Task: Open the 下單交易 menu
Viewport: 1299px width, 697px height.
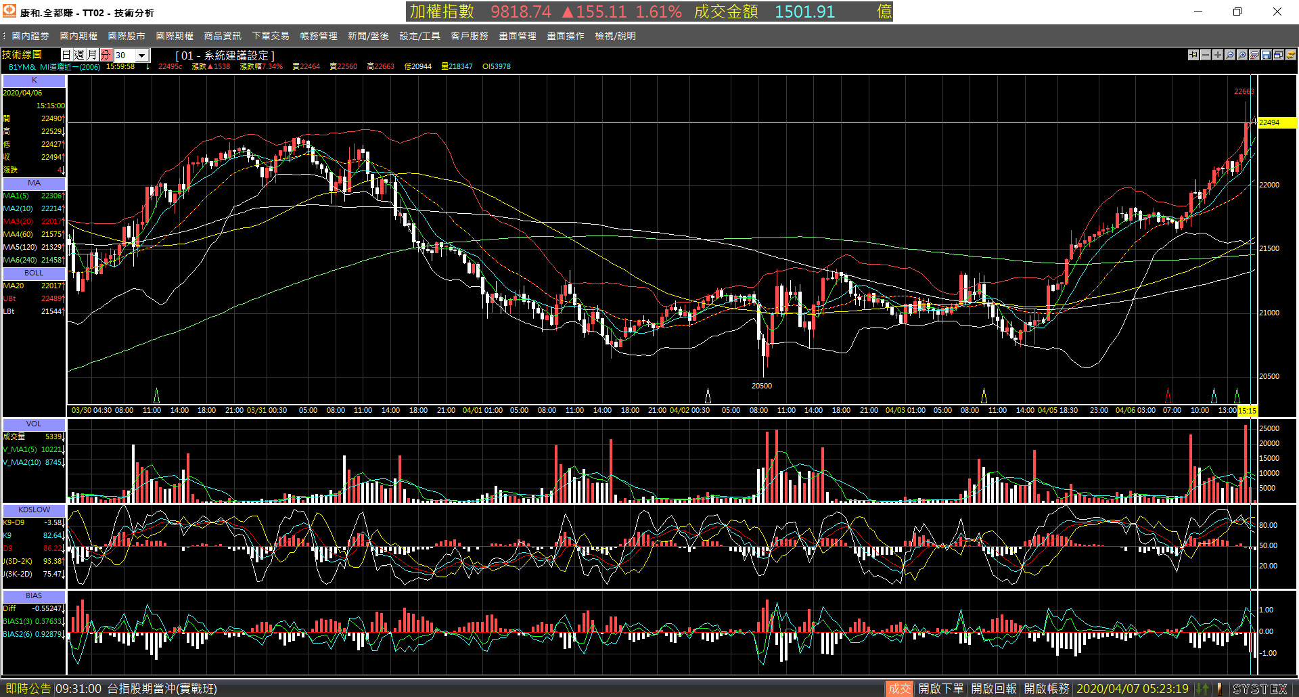Action: 271,36
